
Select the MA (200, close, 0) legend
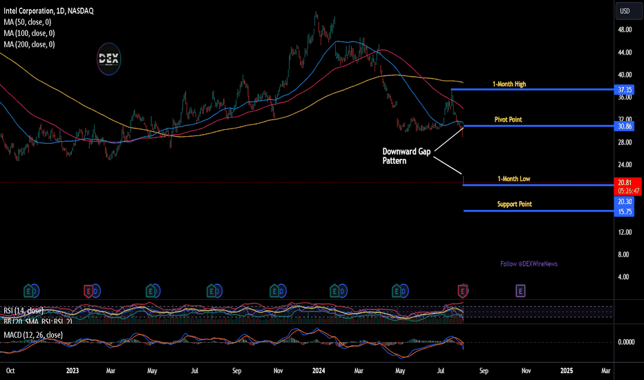29,44
